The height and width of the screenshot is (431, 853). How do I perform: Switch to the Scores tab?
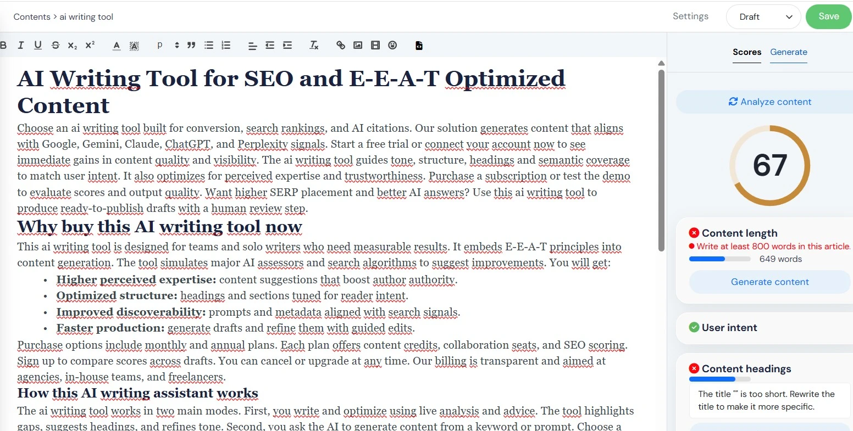point(747,52)
